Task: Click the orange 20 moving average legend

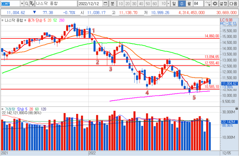Action: point(49,20)
